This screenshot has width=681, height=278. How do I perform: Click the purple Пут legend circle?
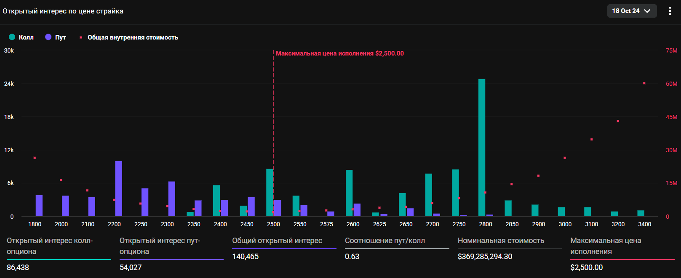click(x=48, y=37)
